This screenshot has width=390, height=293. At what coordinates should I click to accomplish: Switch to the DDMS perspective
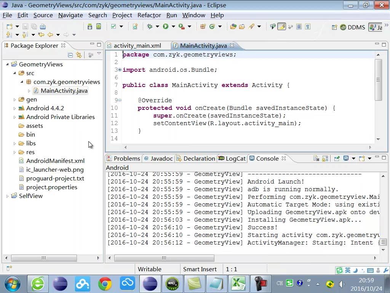click(353, 27)
